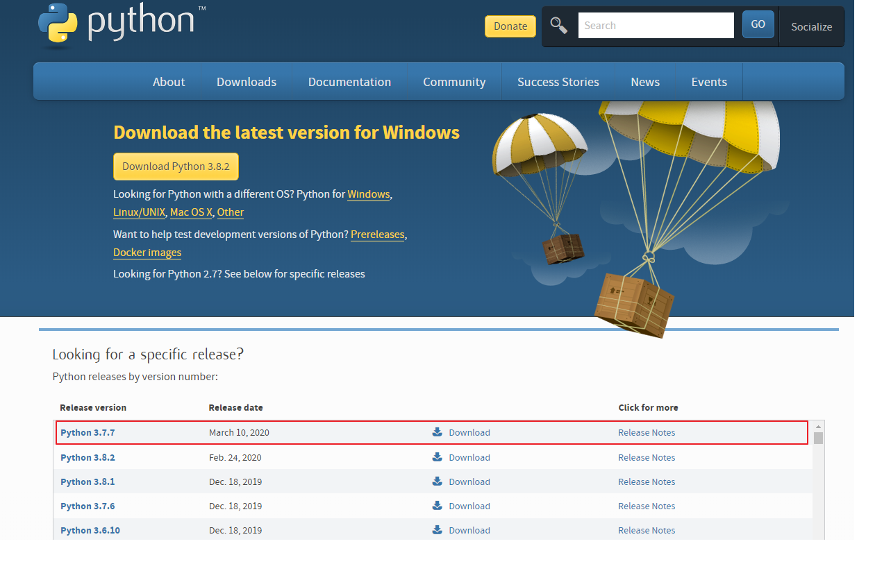
Task: Open Python 3.6.10 release version link
Action: (x=90, y=530)
